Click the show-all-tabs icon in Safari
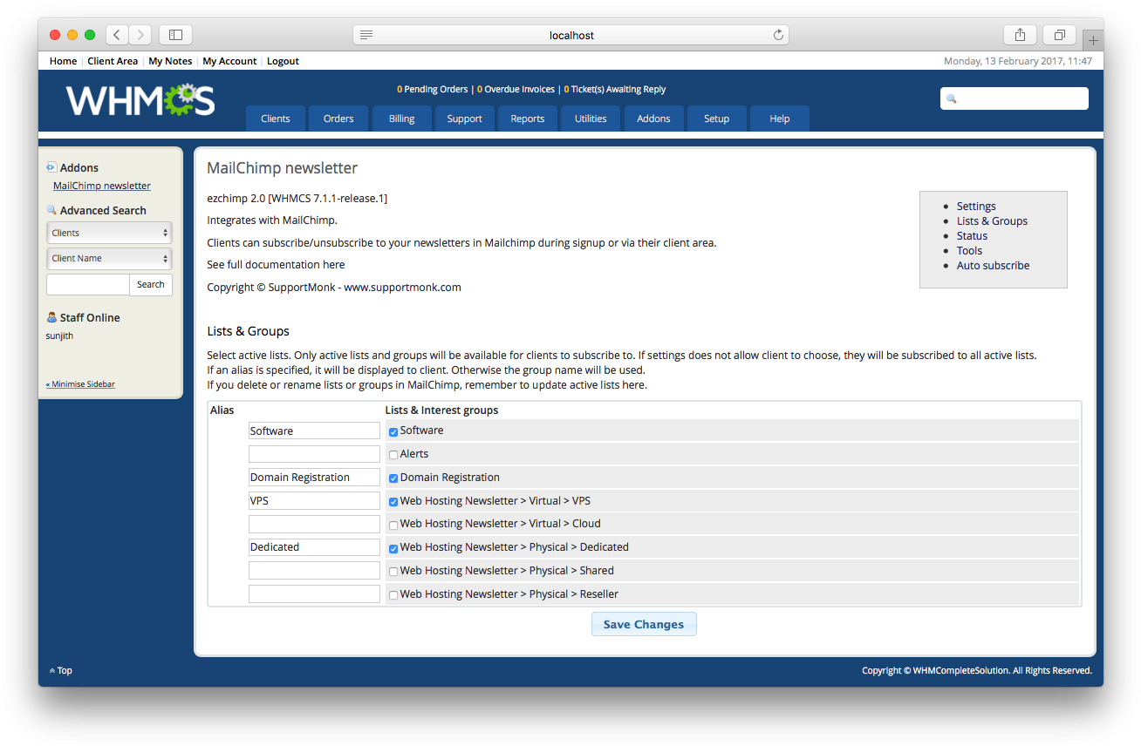 [x=1059, y=34]
